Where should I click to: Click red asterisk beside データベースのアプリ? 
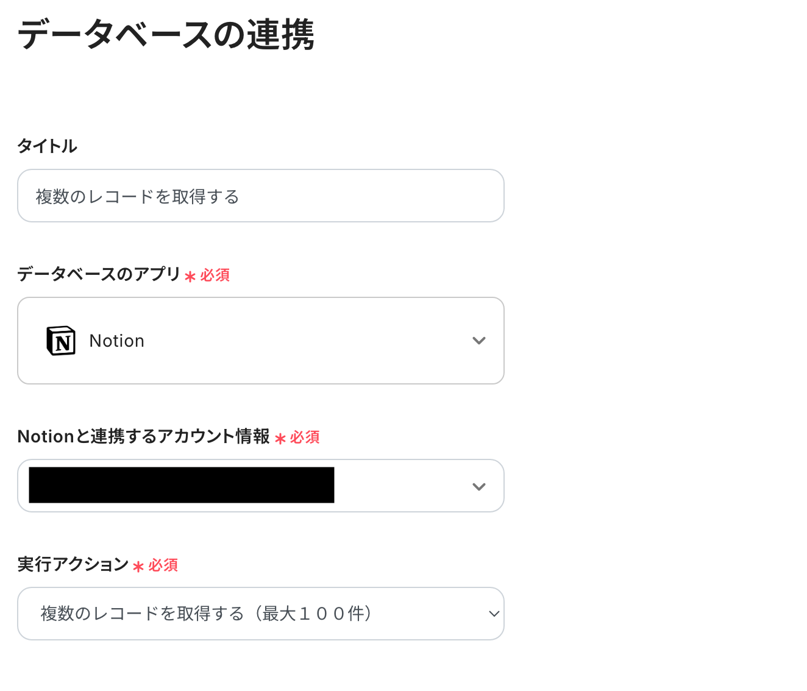(x=190, y=277)
